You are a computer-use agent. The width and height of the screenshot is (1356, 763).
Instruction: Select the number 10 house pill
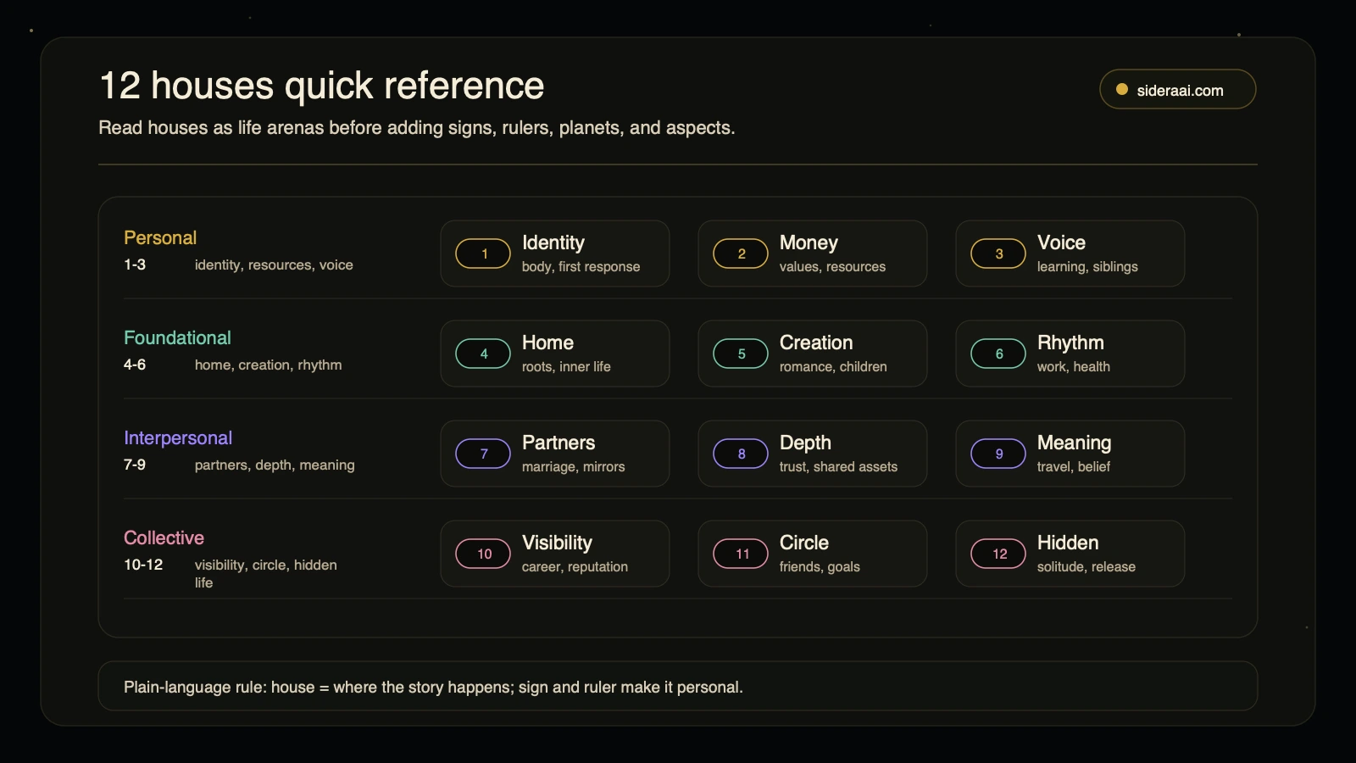coord(483,554)
